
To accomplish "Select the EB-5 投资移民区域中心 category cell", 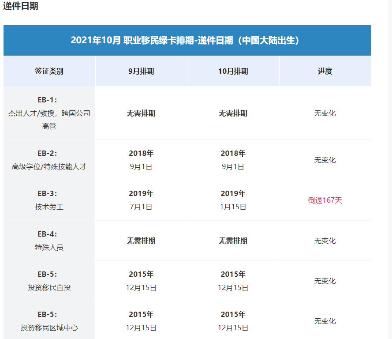I will pos(49,320).
